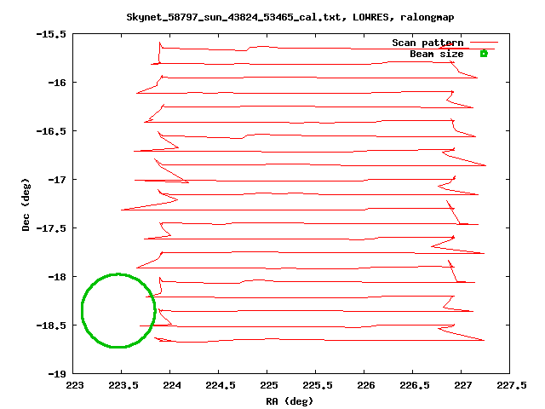Click the 224 tick label on x-axis
Viewport: 545px width, 409px height.
tap(171, 385)
